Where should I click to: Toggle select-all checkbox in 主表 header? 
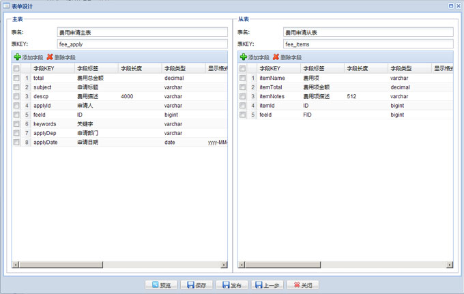16,68
